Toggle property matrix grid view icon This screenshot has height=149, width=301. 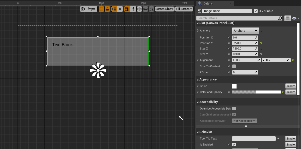point(287,18)
